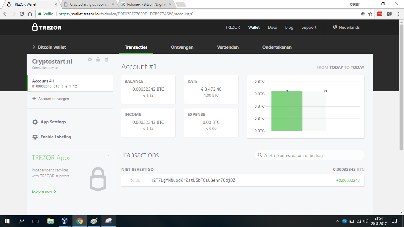Switch to the Cryptostart browser tab
Viewport: 404px width, 227px height.
tap(89, 4)
